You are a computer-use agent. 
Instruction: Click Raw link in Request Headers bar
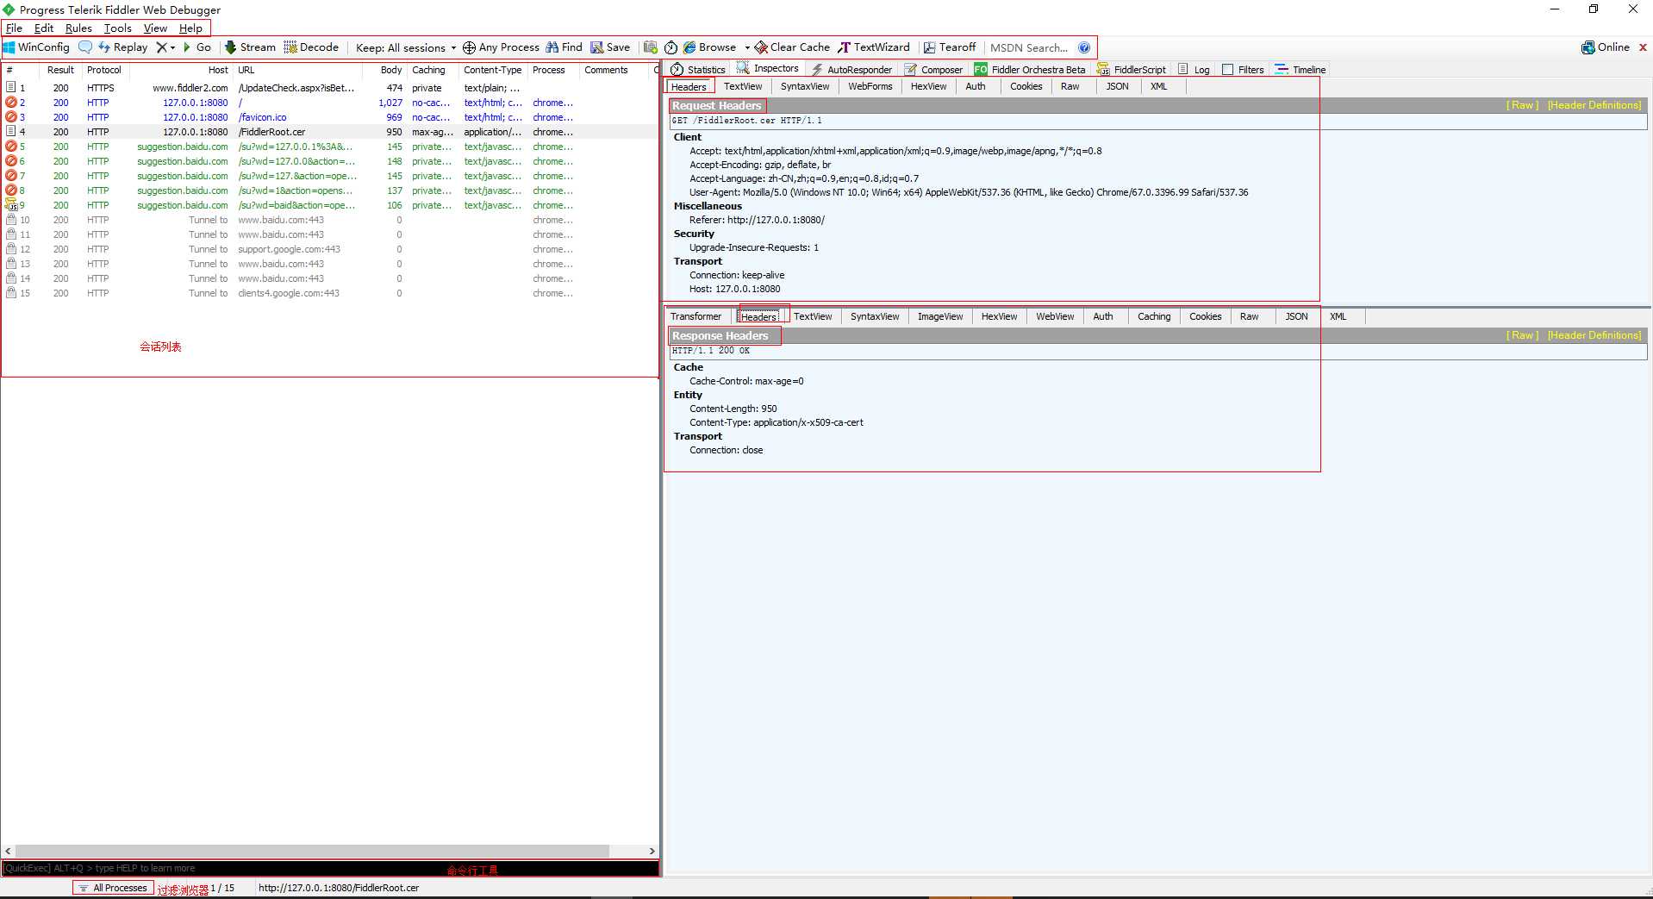[x=1522, y=105]
